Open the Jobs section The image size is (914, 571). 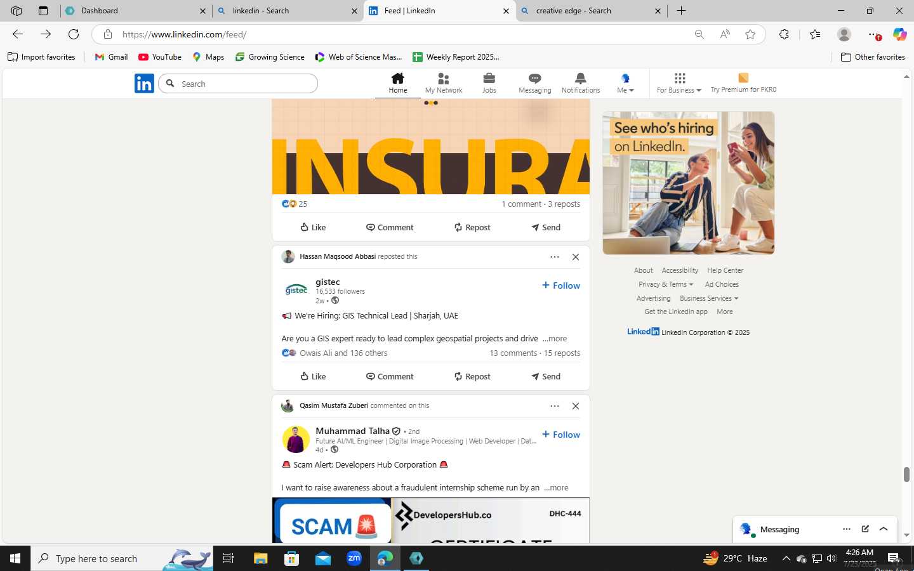(489, 83)
